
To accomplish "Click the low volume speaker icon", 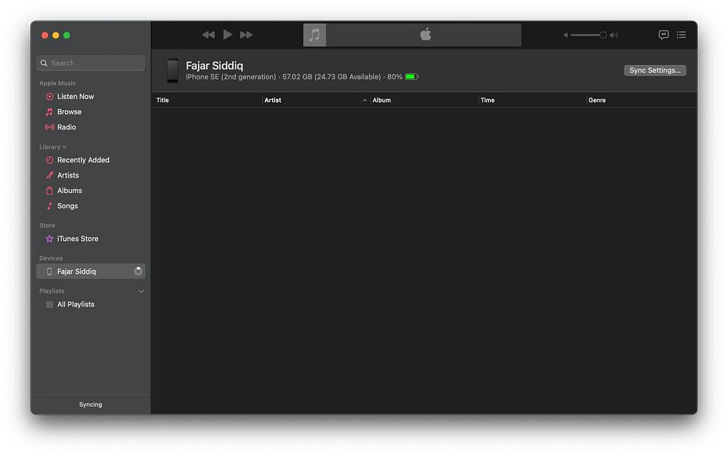I will click(566, 35).
